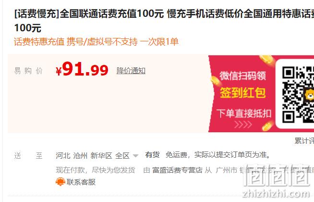
Task: Click the lion mascot in the QR code center
Action: pos(309,94)
